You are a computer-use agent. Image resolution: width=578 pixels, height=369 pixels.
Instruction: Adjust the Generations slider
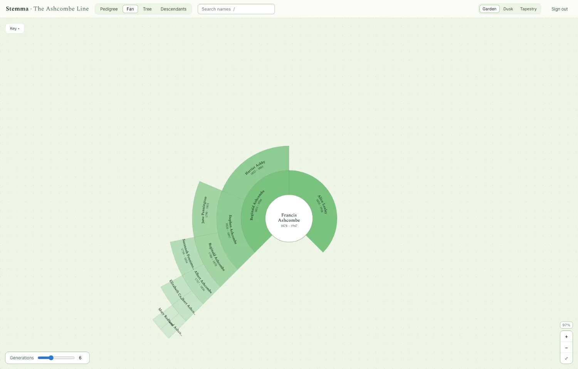tap(56, 358)
